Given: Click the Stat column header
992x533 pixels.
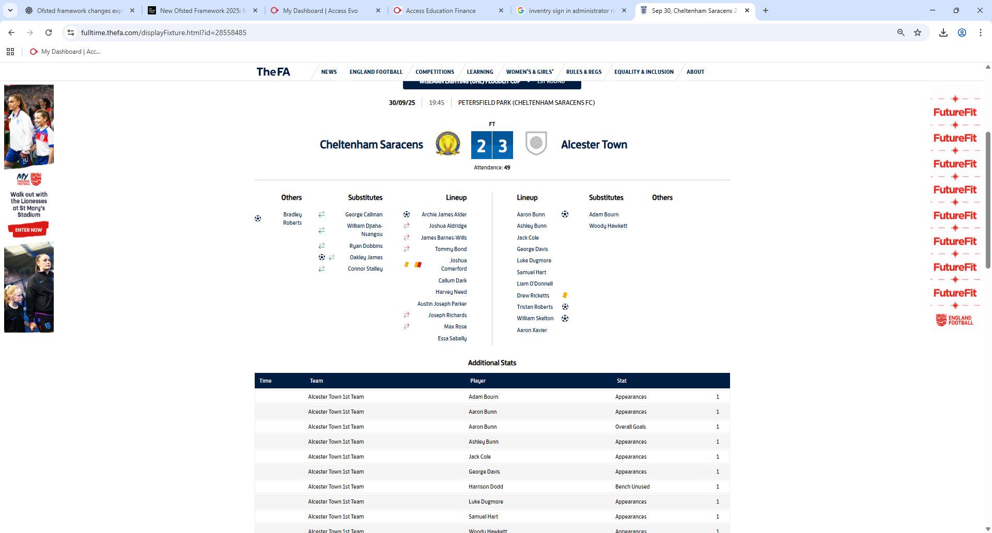Looking at the screenshot, I should (622, 381).
